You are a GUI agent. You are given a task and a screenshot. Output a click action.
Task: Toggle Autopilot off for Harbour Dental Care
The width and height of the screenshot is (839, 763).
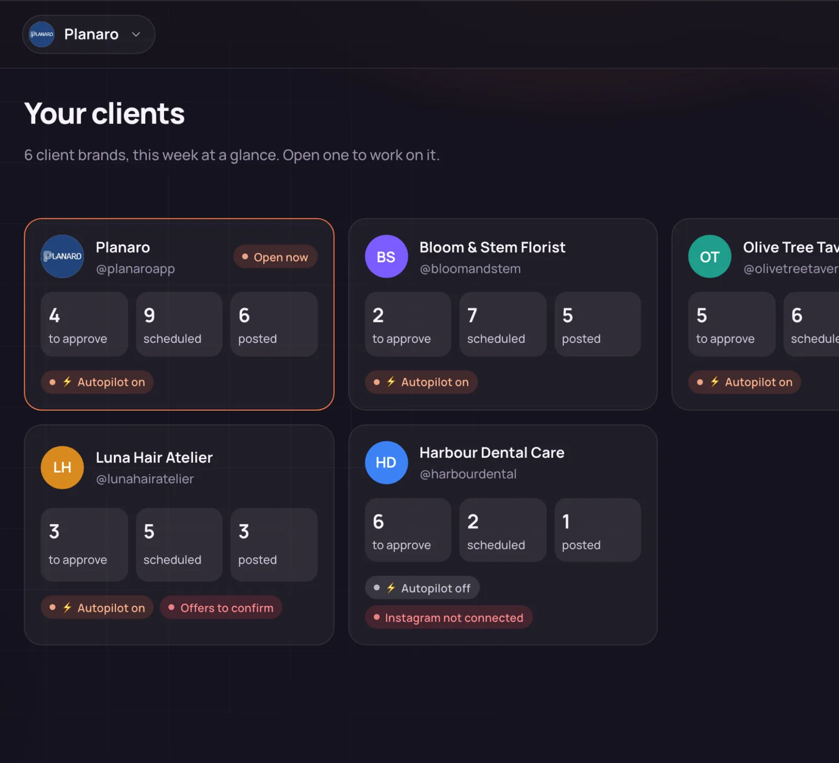(x=422, y=588)
